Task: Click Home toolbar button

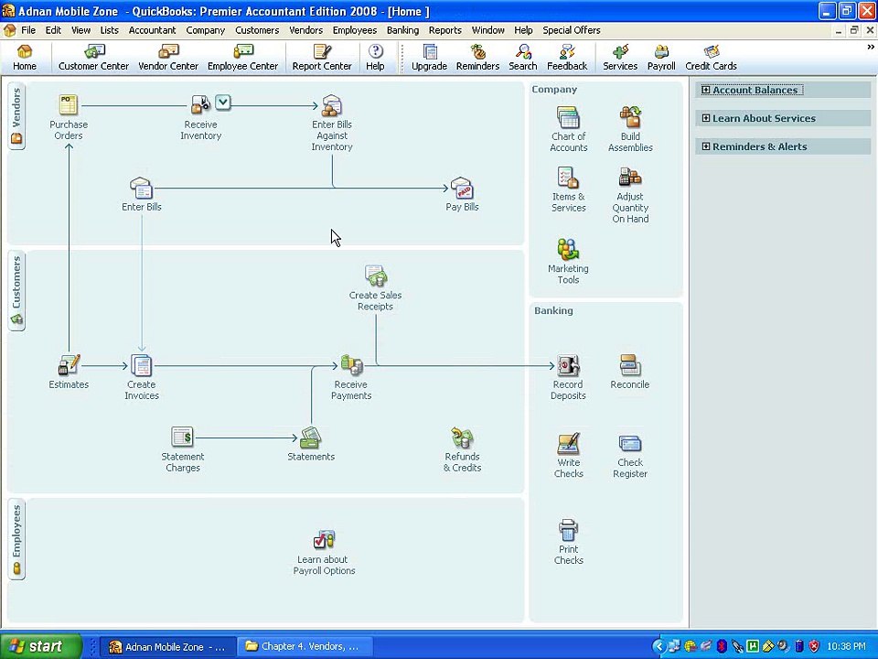Action: coord(24,58)
